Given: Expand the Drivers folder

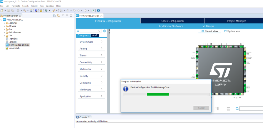Looking at the screenshot, I should point(4,26).
